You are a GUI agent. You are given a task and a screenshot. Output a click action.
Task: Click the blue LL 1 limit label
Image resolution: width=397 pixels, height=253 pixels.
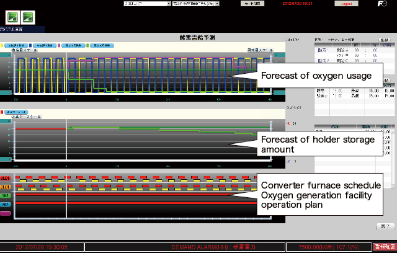pyautogui.click(x=292, y=161)
